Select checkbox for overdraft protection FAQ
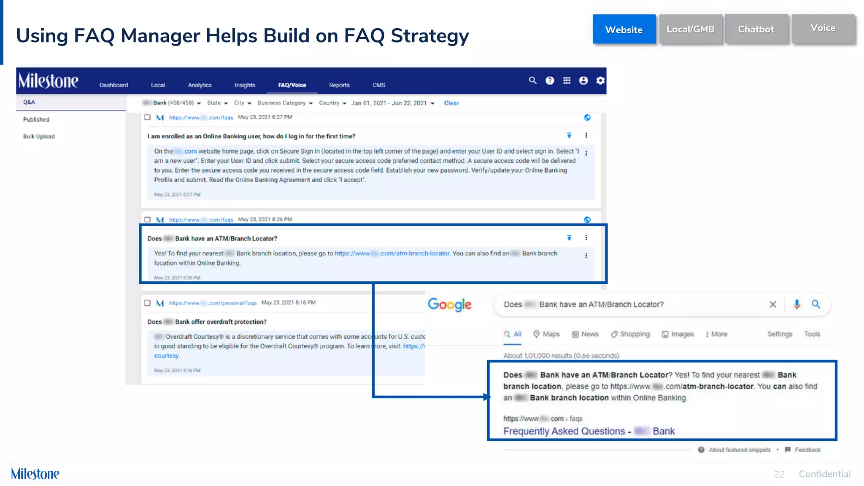This screenshot has width=864, height=486. pyautogui.click(x=147, y=303)
